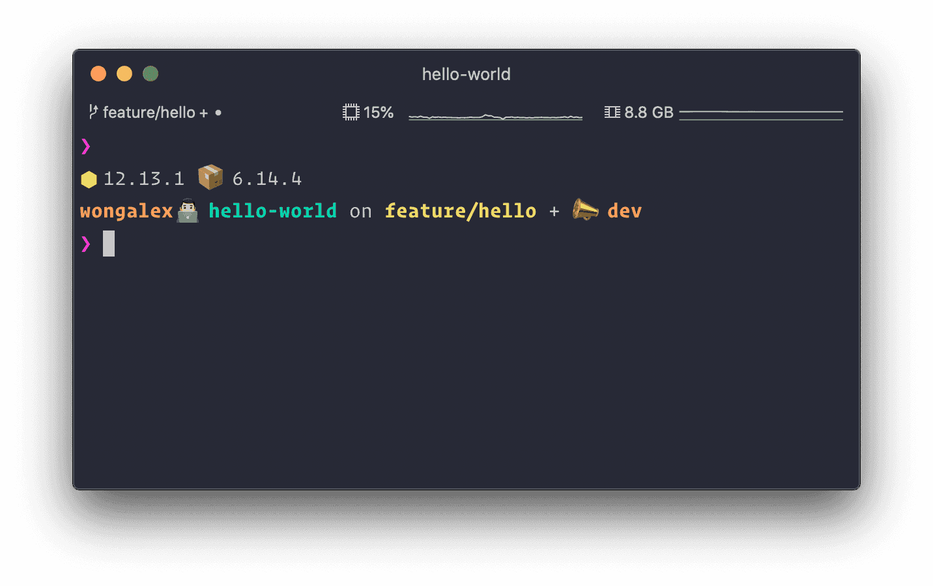This screenshot has width=933, height=586.
Task: Click the CPU chip icon
Action: pos(351,113)
